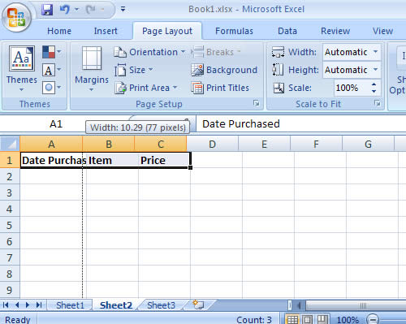Viewport: 406px width, 324px height.
Task: Click the Print Titles button
Action: (220, 88)
